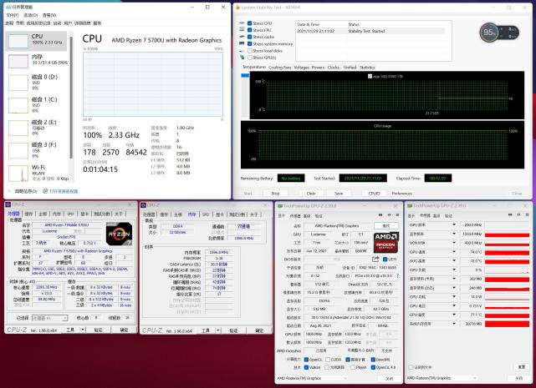Image resolution: width=536 pixels, height=388 pixels.
Task: Open the CPU-Z processor selection dropdown
Action: [x=49, y=318]
